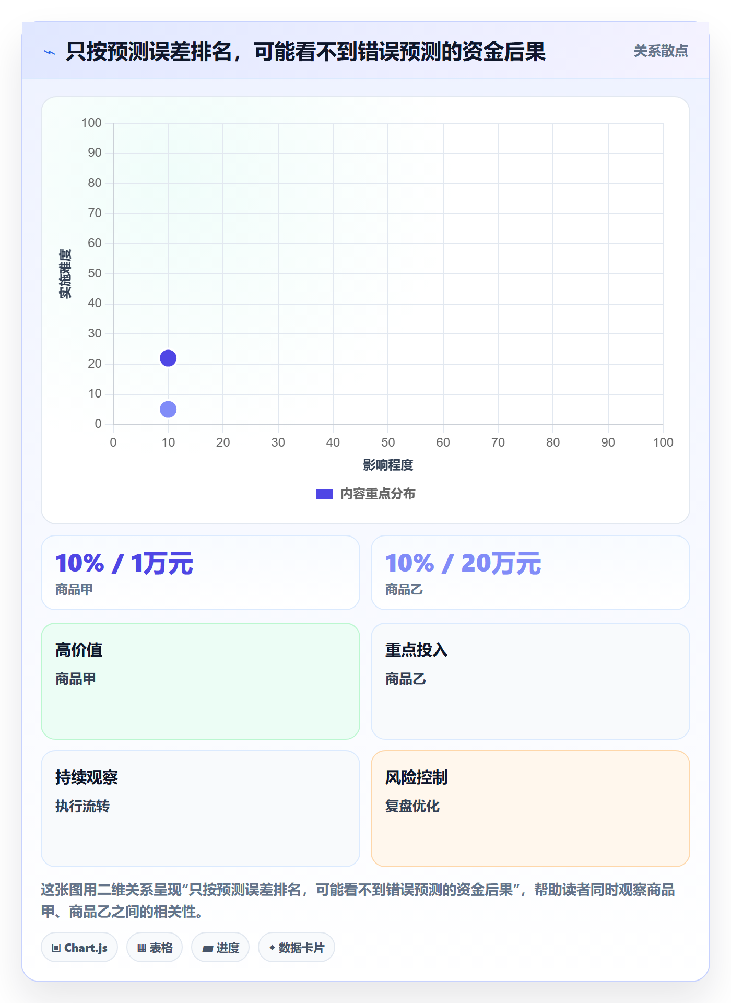Image resolution: width=731 pixels, height=1003 pixels.
Task: Click the 数据卡片 diamond tag icon
Action: (272, 947)
